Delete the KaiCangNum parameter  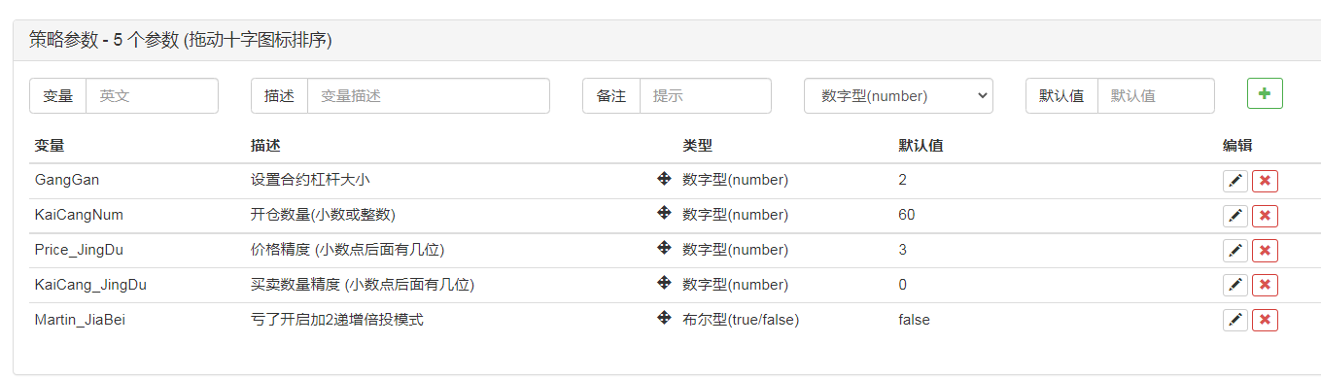pos(1265,216)
